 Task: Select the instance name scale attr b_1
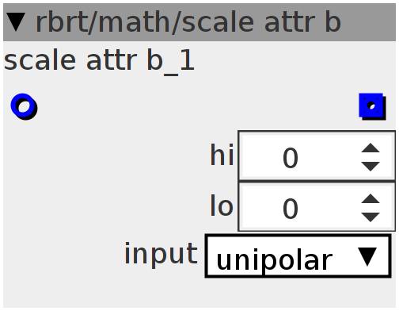[99, 62]
